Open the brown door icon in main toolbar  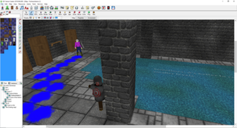coord(12,8)
